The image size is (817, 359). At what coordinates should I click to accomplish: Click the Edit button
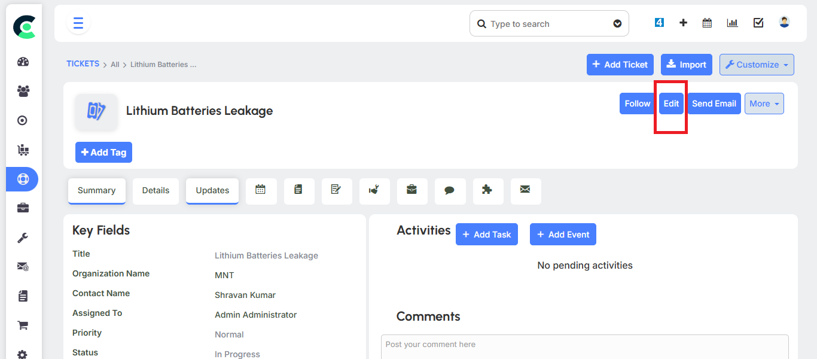coord(671,104)
